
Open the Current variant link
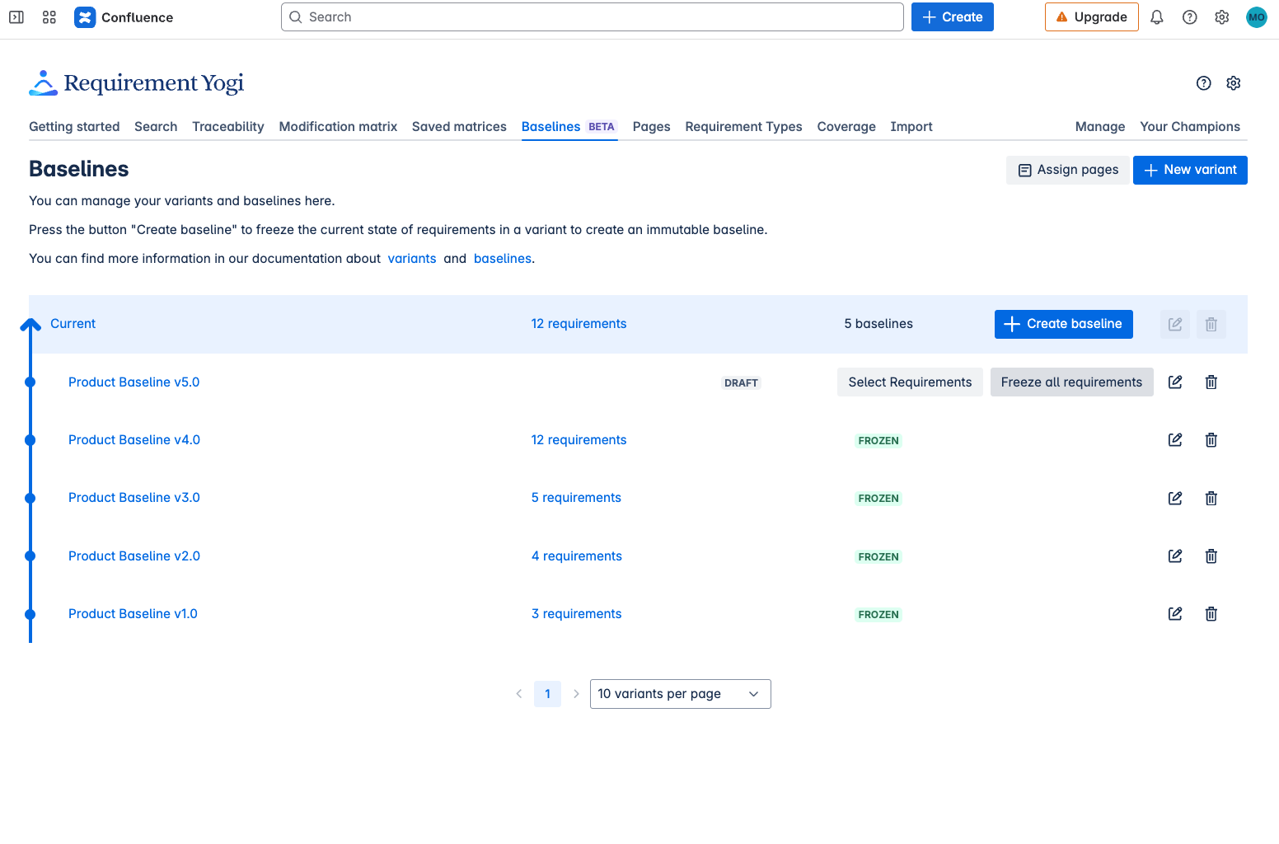tap(73, 324)
